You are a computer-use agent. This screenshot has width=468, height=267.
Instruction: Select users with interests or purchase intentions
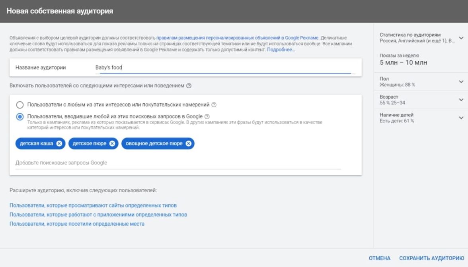coord(19,105)
